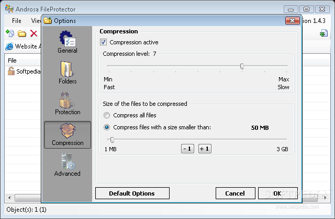This screenshot has height=219, width=335.
Task: Select the Softpedia file row
Action: 23,71
